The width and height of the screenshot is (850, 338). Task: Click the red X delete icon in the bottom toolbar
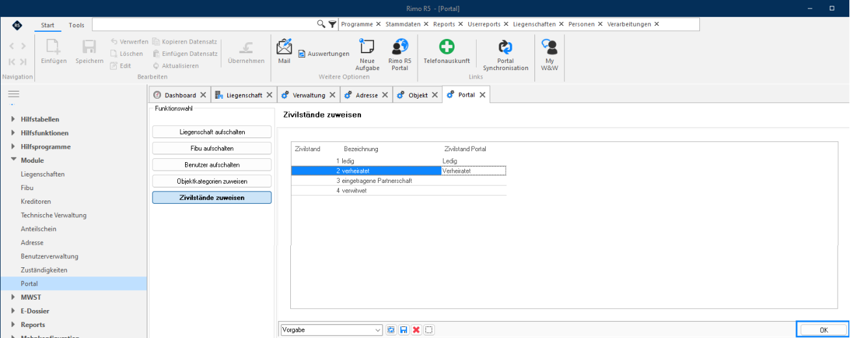point(416,330)
